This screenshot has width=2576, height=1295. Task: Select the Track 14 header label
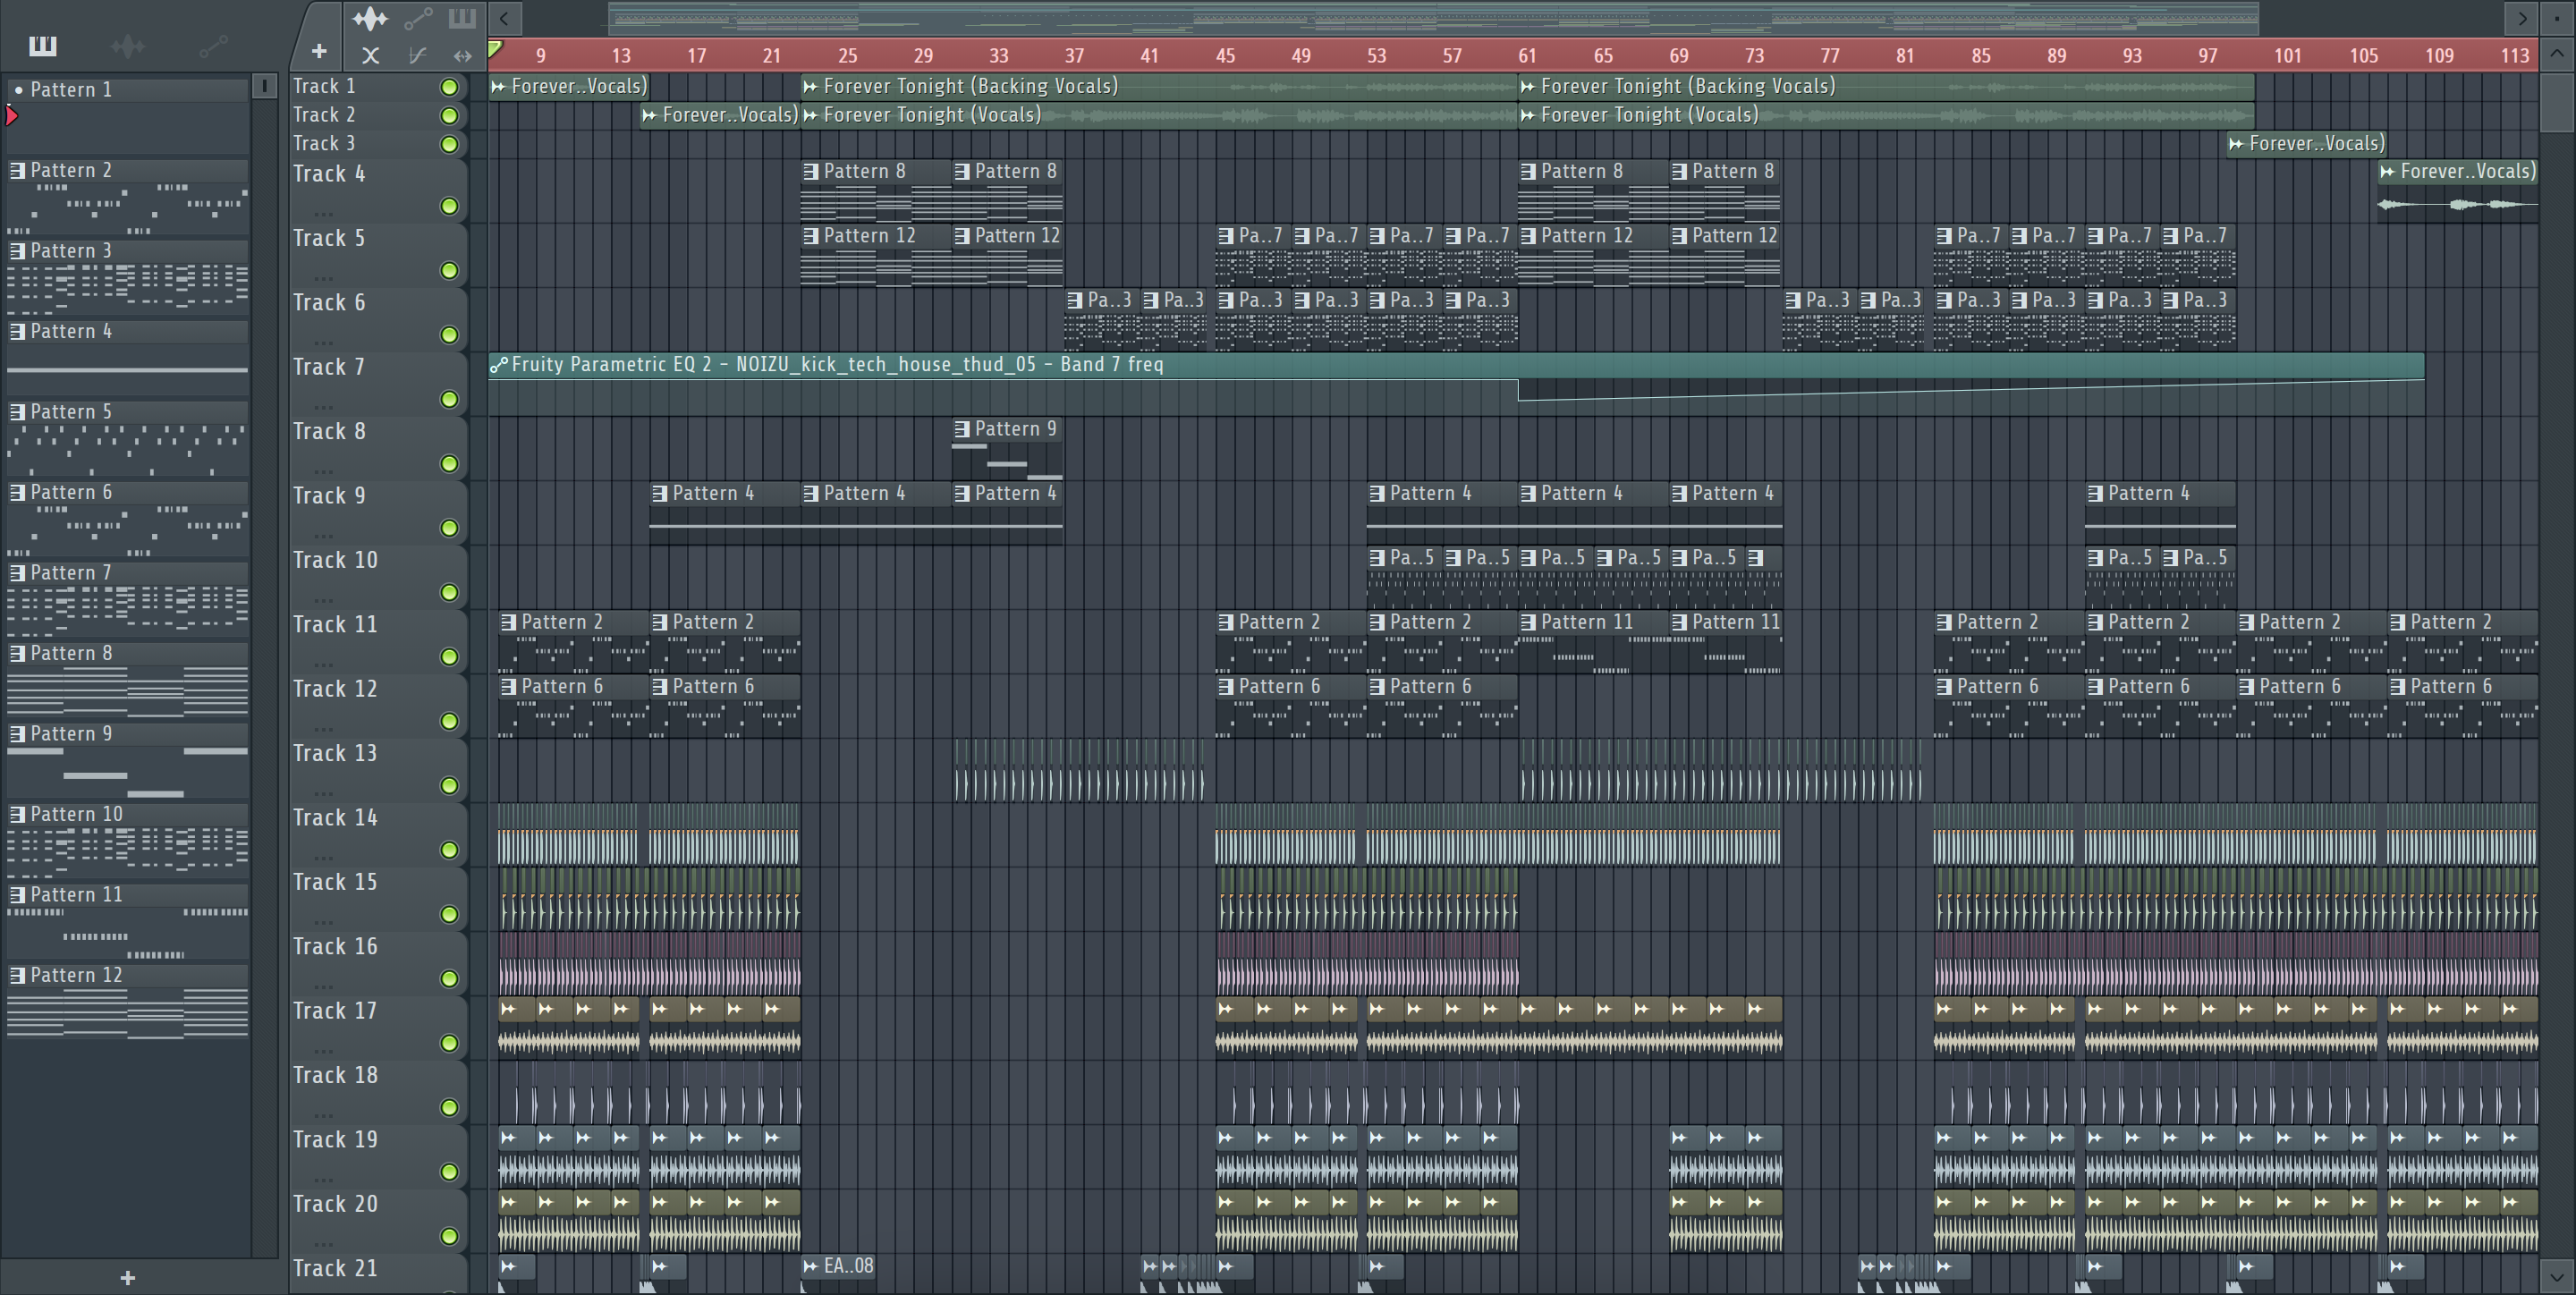pyautogui.click(x=335, y=818)
